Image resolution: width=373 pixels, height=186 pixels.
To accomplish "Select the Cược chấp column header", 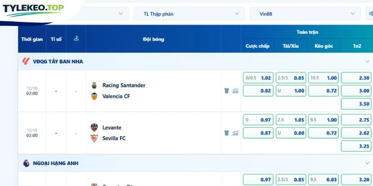I will pos(258,46).
